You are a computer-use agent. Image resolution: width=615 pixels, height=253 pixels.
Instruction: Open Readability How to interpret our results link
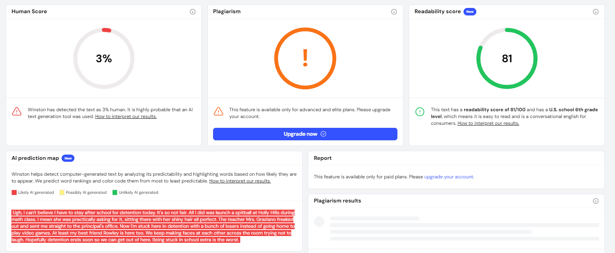[488, 123]
